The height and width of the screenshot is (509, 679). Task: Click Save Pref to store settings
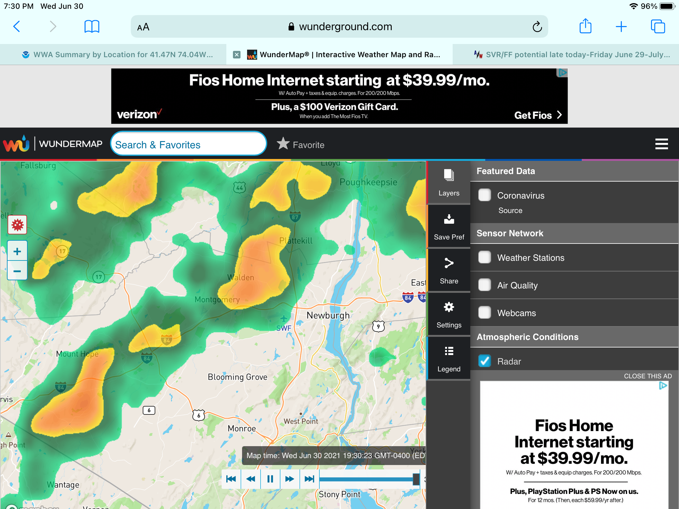(x=449, y=227)
